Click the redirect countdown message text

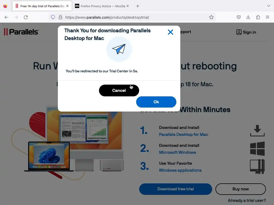tap(102, 71)
